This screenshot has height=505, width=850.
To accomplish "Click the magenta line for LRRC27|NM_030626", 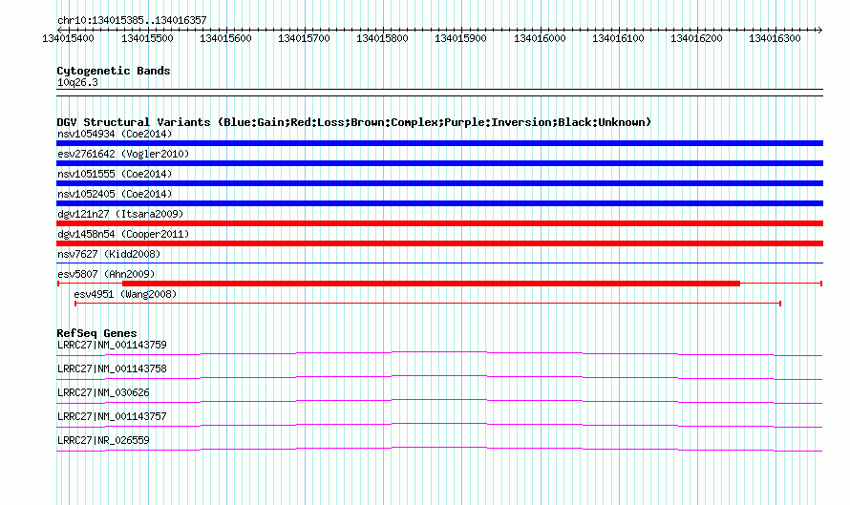I will [x=439, y=402].
